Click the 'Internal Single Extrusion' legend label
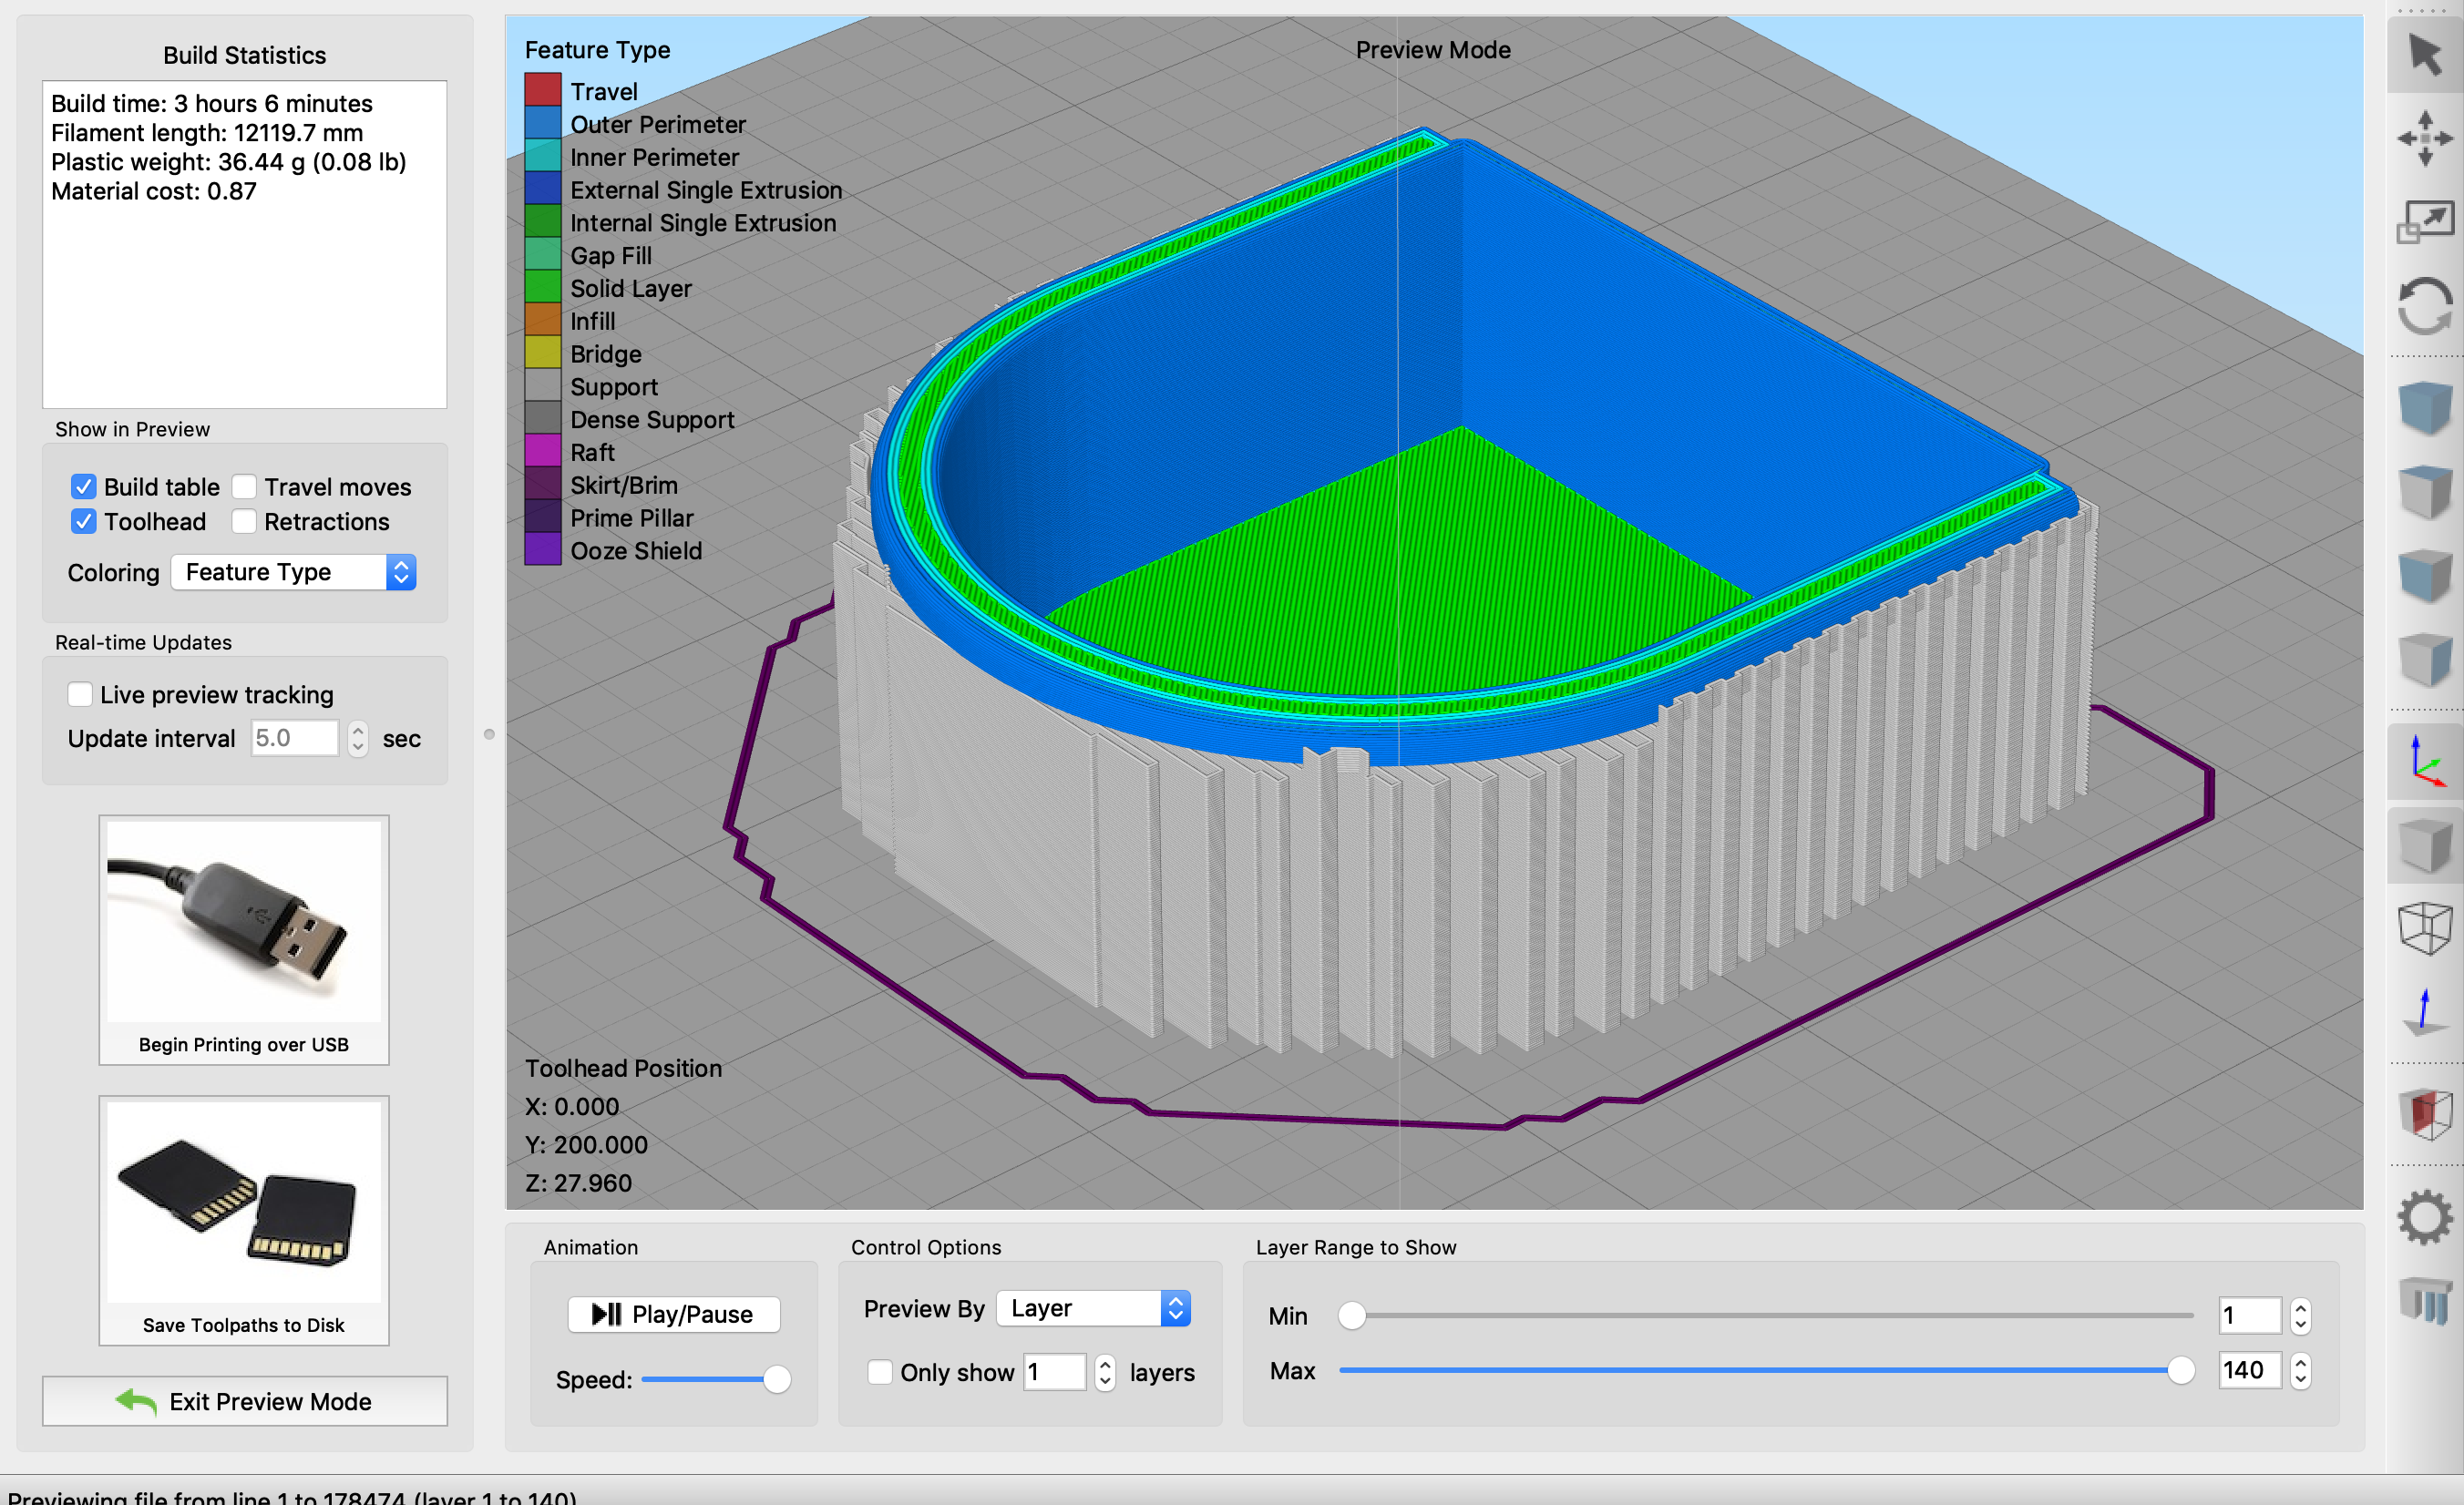 703,223
